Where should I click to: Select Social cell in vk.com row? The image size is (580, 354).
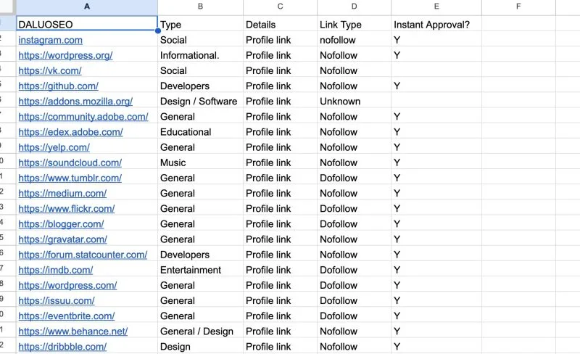click(x=201, y=70)
